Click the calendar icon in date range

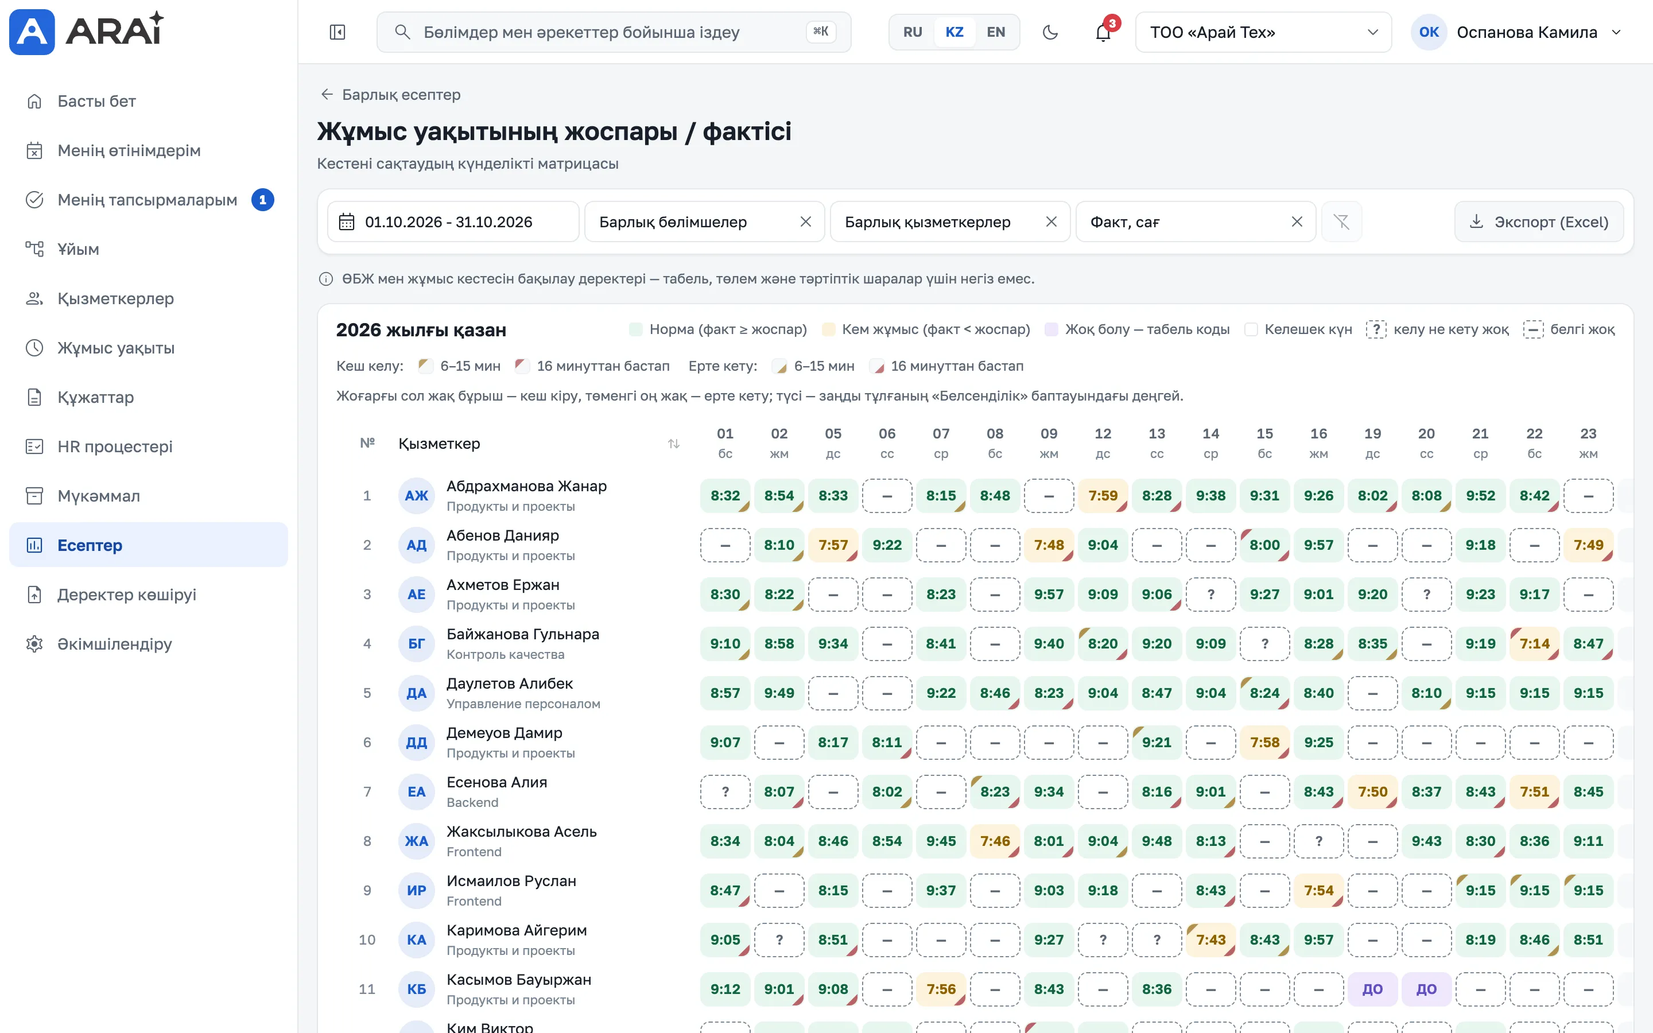[x=346, y=222]
